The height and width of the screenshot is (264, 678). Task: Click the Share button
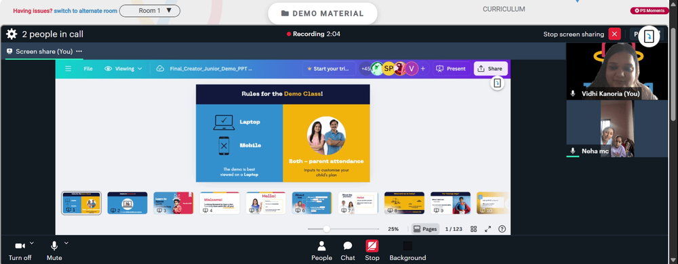(x=491, y=68)
